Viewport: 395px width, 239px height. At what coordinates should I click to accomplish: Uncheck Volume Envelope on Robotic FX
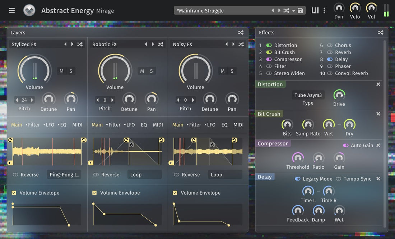(94, 192)
